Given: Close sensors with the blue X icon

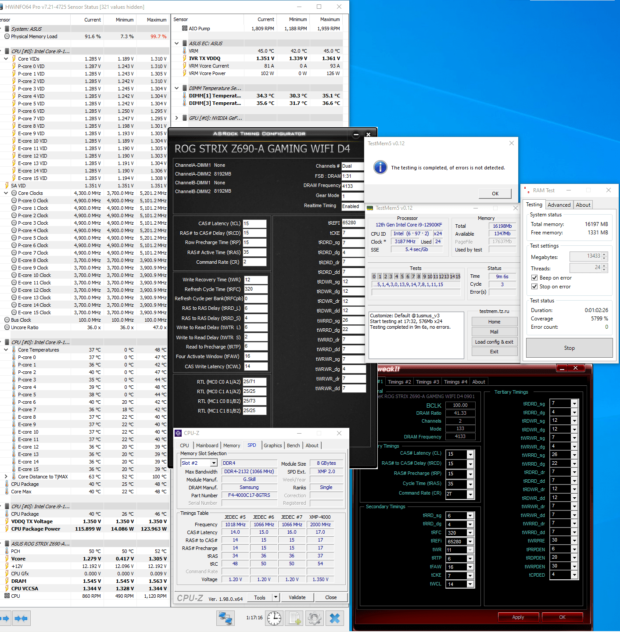Looking at the screenshot, I should point(335,618).
